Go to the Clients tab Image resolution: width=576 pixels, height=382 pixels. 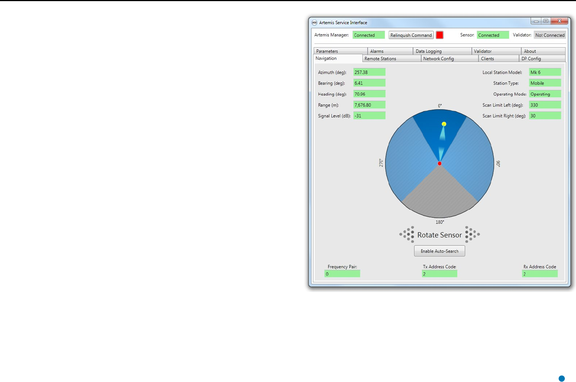point(499,59)
